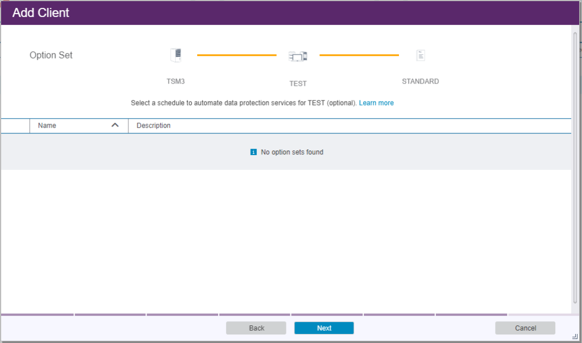Collapse the Name column sort chevron
The width and height of the screenshot is (582, 343).
tap(115, 125)
